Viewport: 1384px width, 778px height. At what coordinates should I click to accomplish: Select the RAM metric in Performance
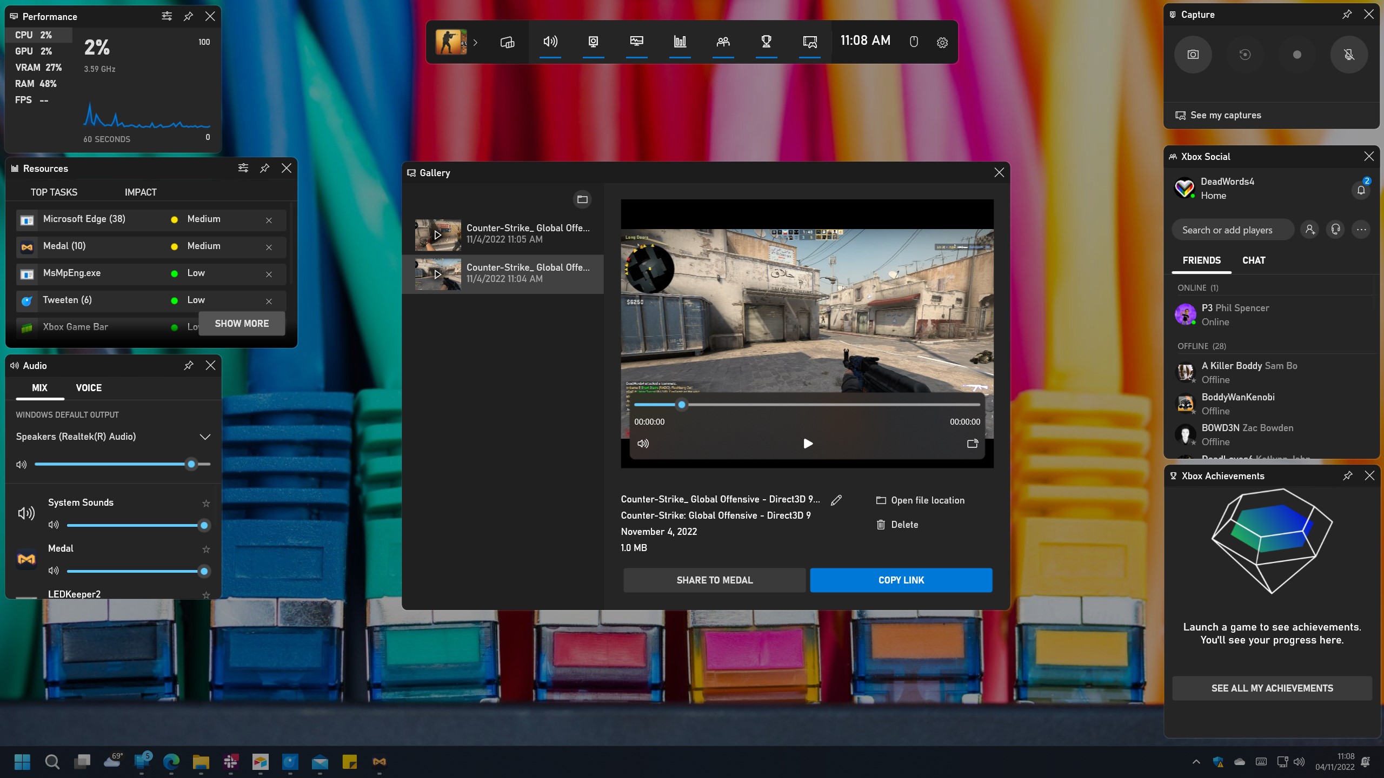[x=38, y=84]
